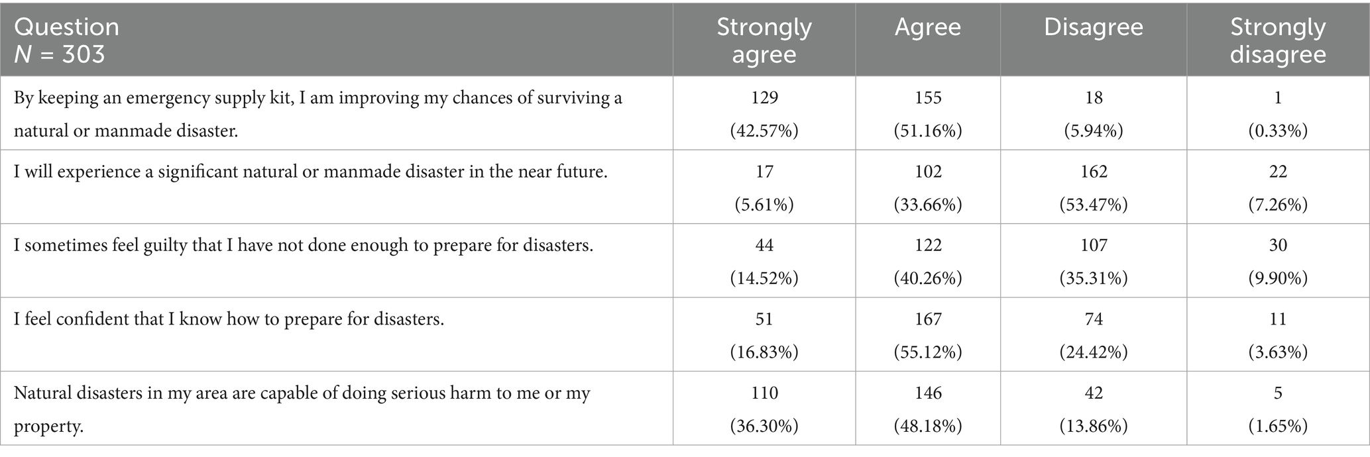Click the "I will experience a significant" question
This screenshot has height=457, width=1370.
pyautogui.click(x=310, y=172)
